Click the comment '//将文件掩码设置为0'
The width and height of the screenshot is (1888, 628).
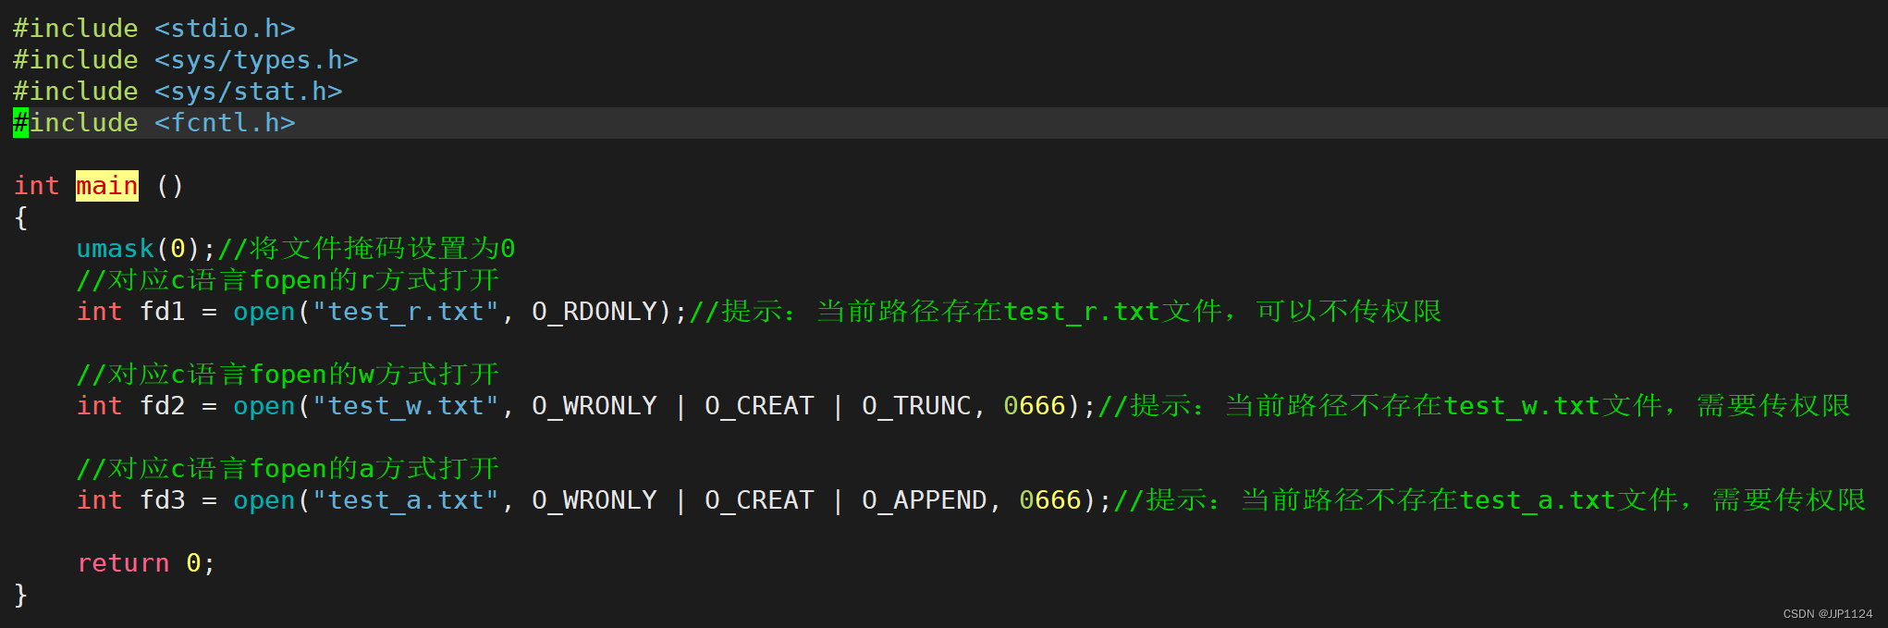tap(366, 249)
